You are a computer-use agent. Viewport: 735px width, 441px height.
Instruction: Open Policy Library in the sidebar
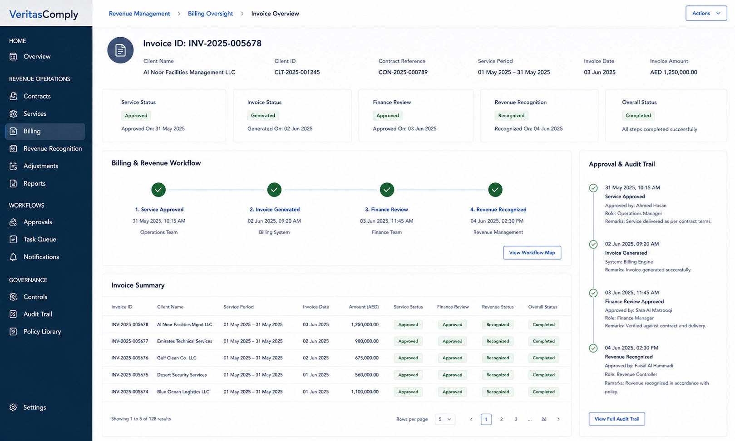click(45, 332)
